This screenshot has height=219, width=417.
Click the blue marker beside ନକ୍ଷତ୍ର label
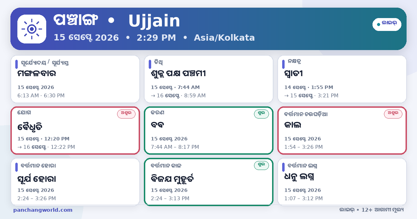tap(283, 64)
